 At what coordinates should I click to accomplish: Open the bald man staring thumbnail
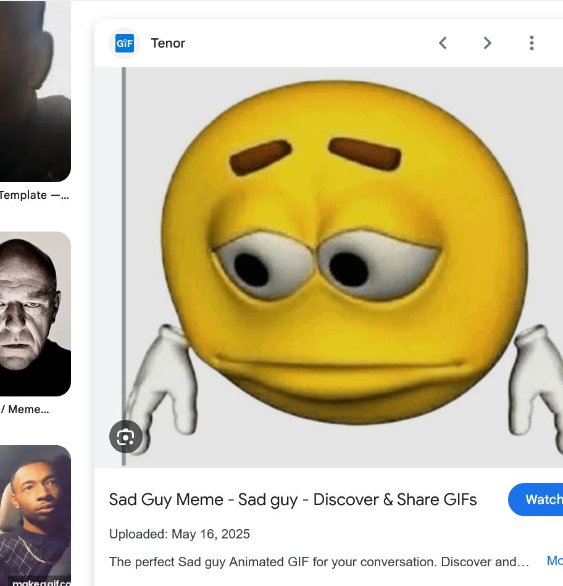pyautogui.click(x=35, y=314)
